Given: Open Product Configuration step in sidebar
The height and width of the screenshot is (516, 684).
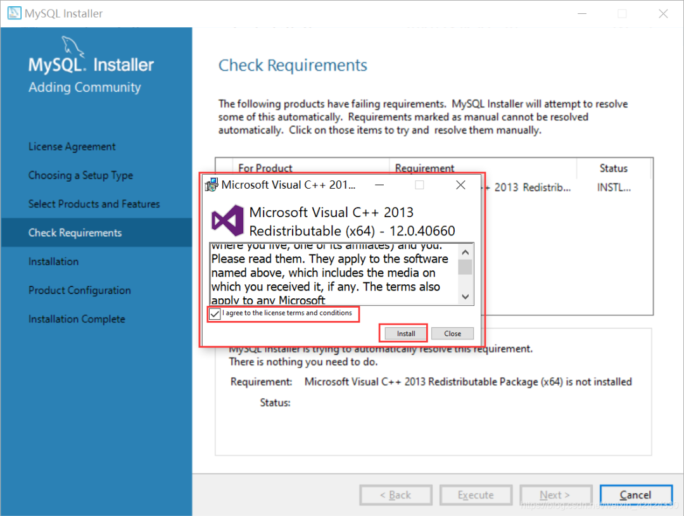Looking at the screenshot, I should (x=79, y=290).
